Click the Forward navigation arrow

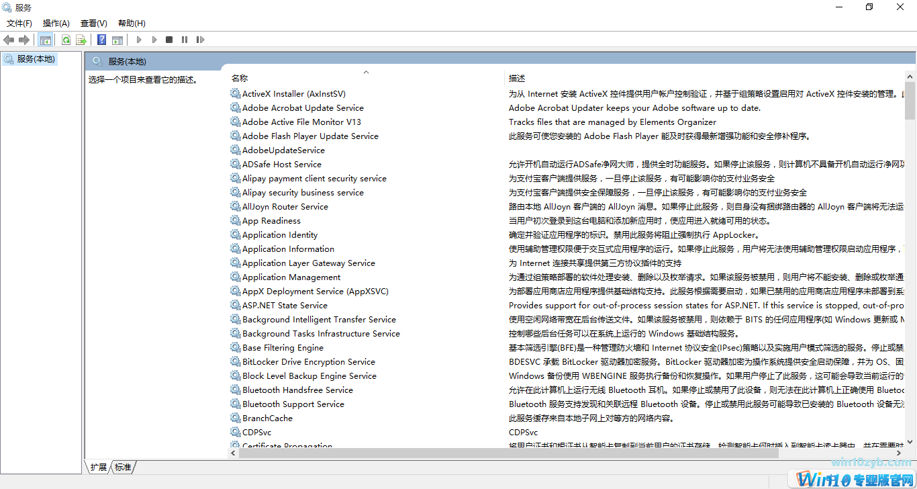[x=23, y=40]
